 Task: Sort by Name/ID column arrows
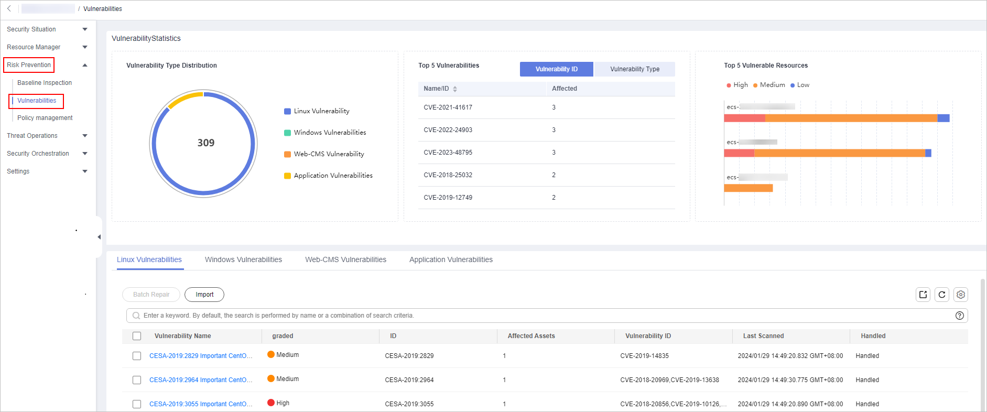tap(455, 89)
